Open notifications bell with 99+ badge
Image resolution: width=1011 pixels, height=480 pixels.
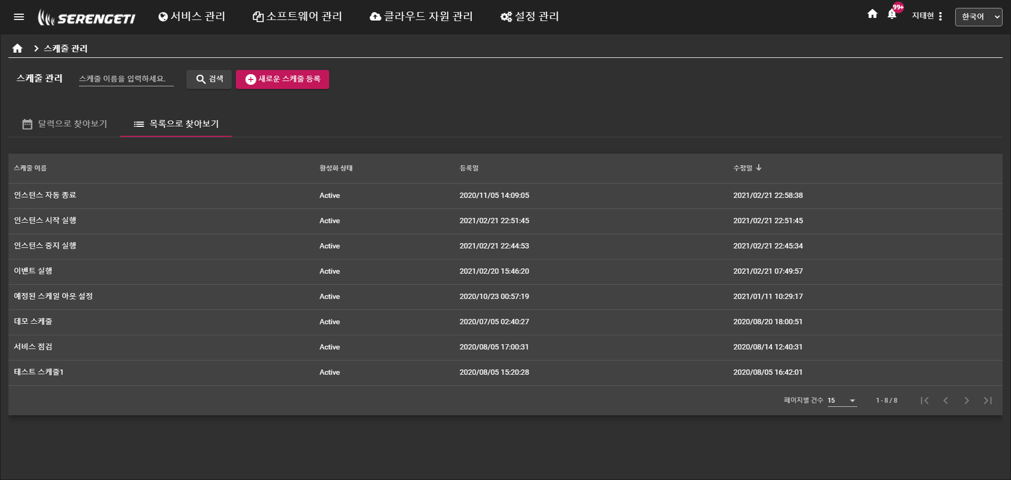point(892,15)
